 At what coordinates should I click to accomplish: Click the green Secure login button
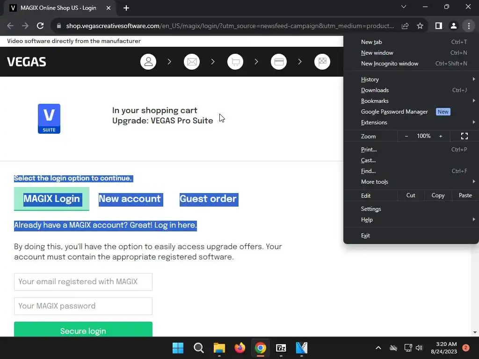(83, 330)
